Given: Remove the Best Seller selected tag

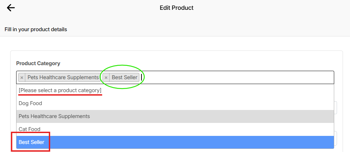Looking at the screenshot, I should click(106, 77).
